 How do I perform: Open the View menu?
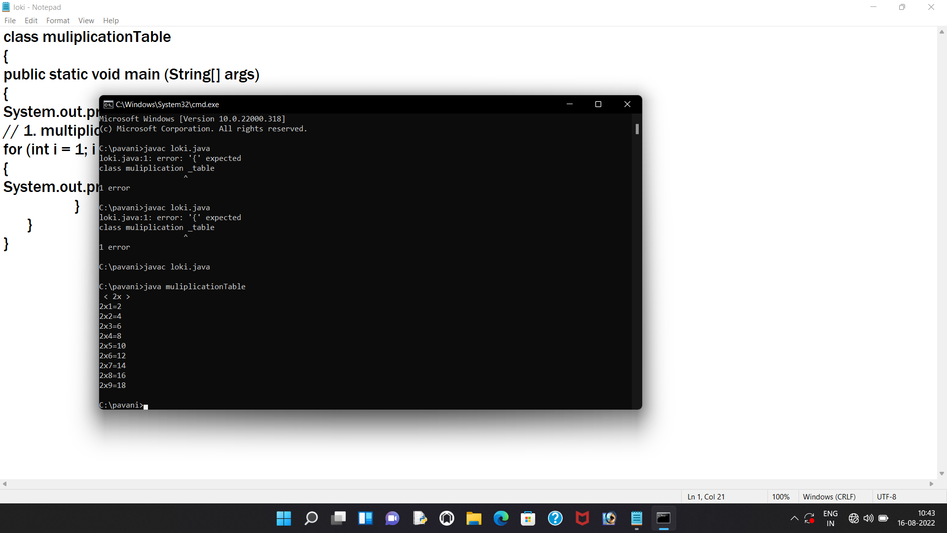pos(86,20)
